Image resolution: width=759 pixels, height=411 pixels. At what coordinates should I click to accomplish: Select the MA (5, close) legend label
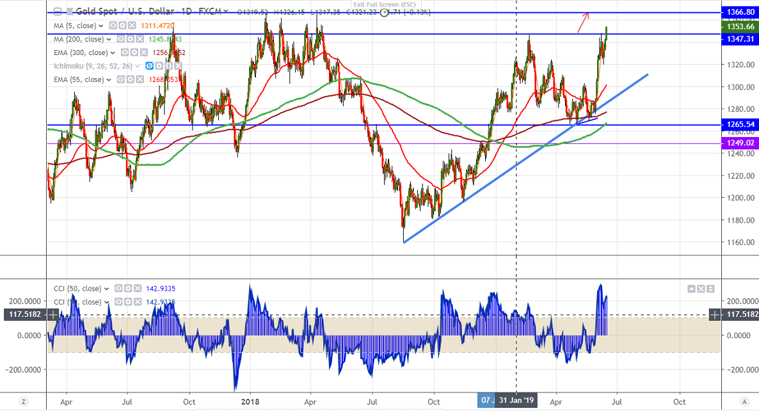76,26
